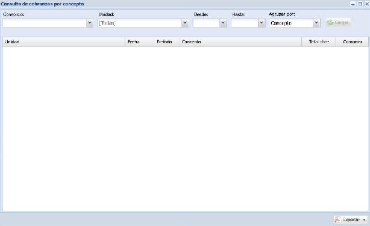Open the Desde date picker arrow
Viewport: 370px width, 226px height.
point(223,23)
